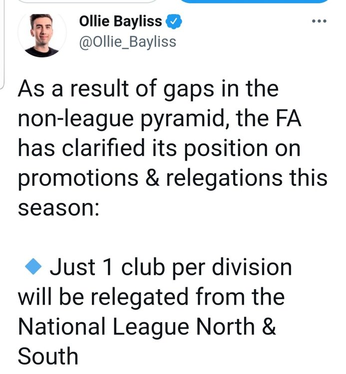Open Ollie Bayliss's profile picture
Viewport: 346px width, 374px height.
coord(42,34)
